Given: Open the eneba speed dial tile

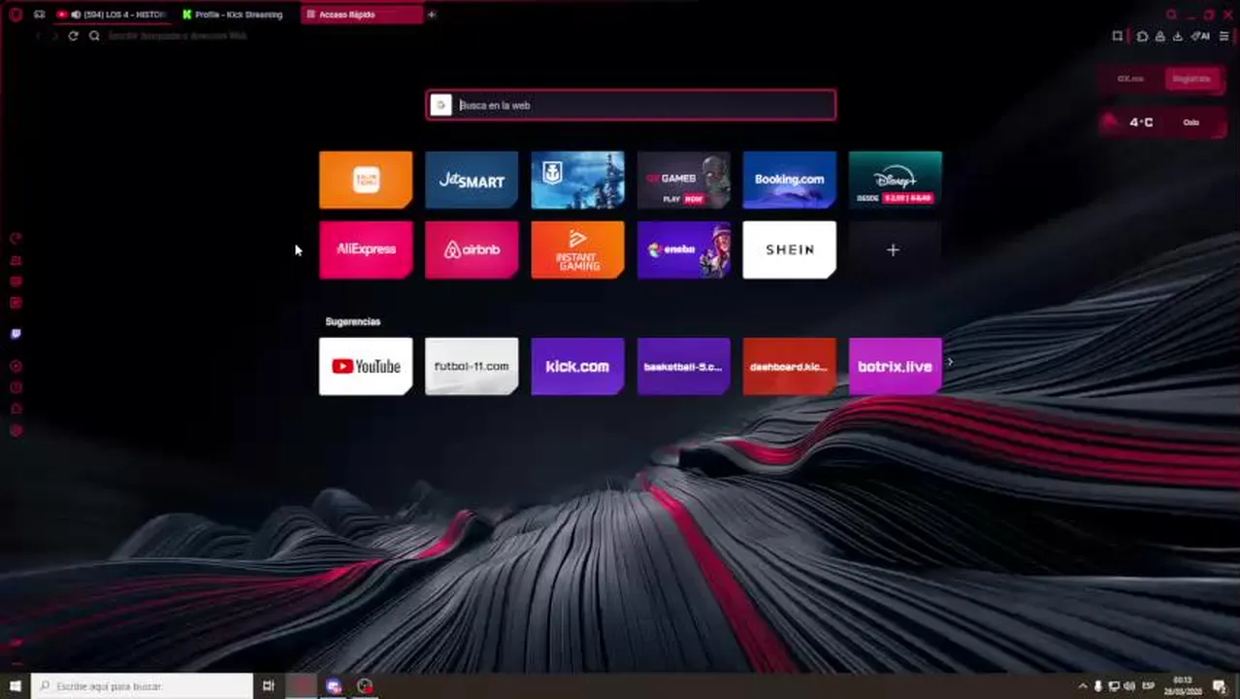Looking at the screenshot, I should click(x=683, y=250).
